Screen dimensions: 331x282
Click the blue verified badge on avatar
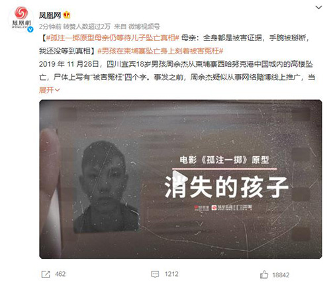(30, 29)
